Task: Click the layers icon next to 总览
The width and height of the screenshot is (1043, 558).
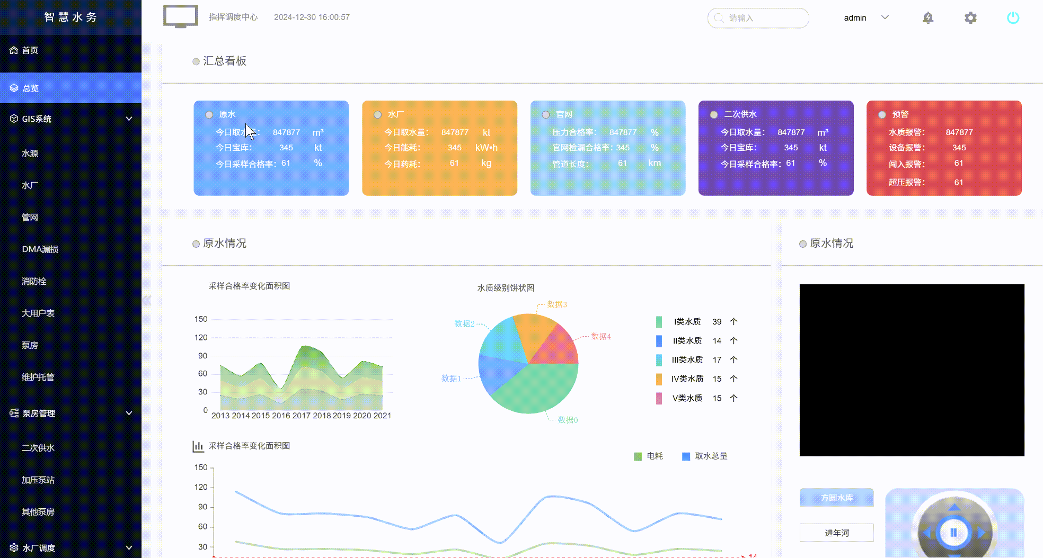Action: pos(14,88)
